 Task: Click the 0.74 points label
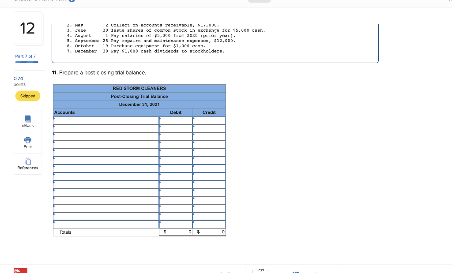click(19, 81)
